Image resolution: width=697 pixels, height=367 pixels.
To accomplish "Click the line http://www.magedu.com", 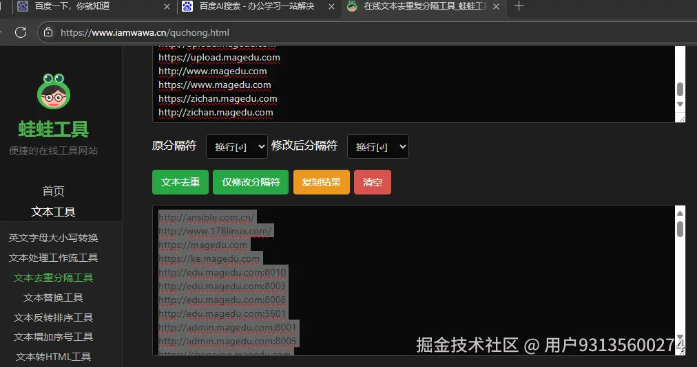I will pos(213,71).
